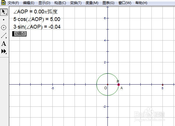Select the ∠AOP angle measurement text
Screen dimensions: 175x126
click(36, 12)
